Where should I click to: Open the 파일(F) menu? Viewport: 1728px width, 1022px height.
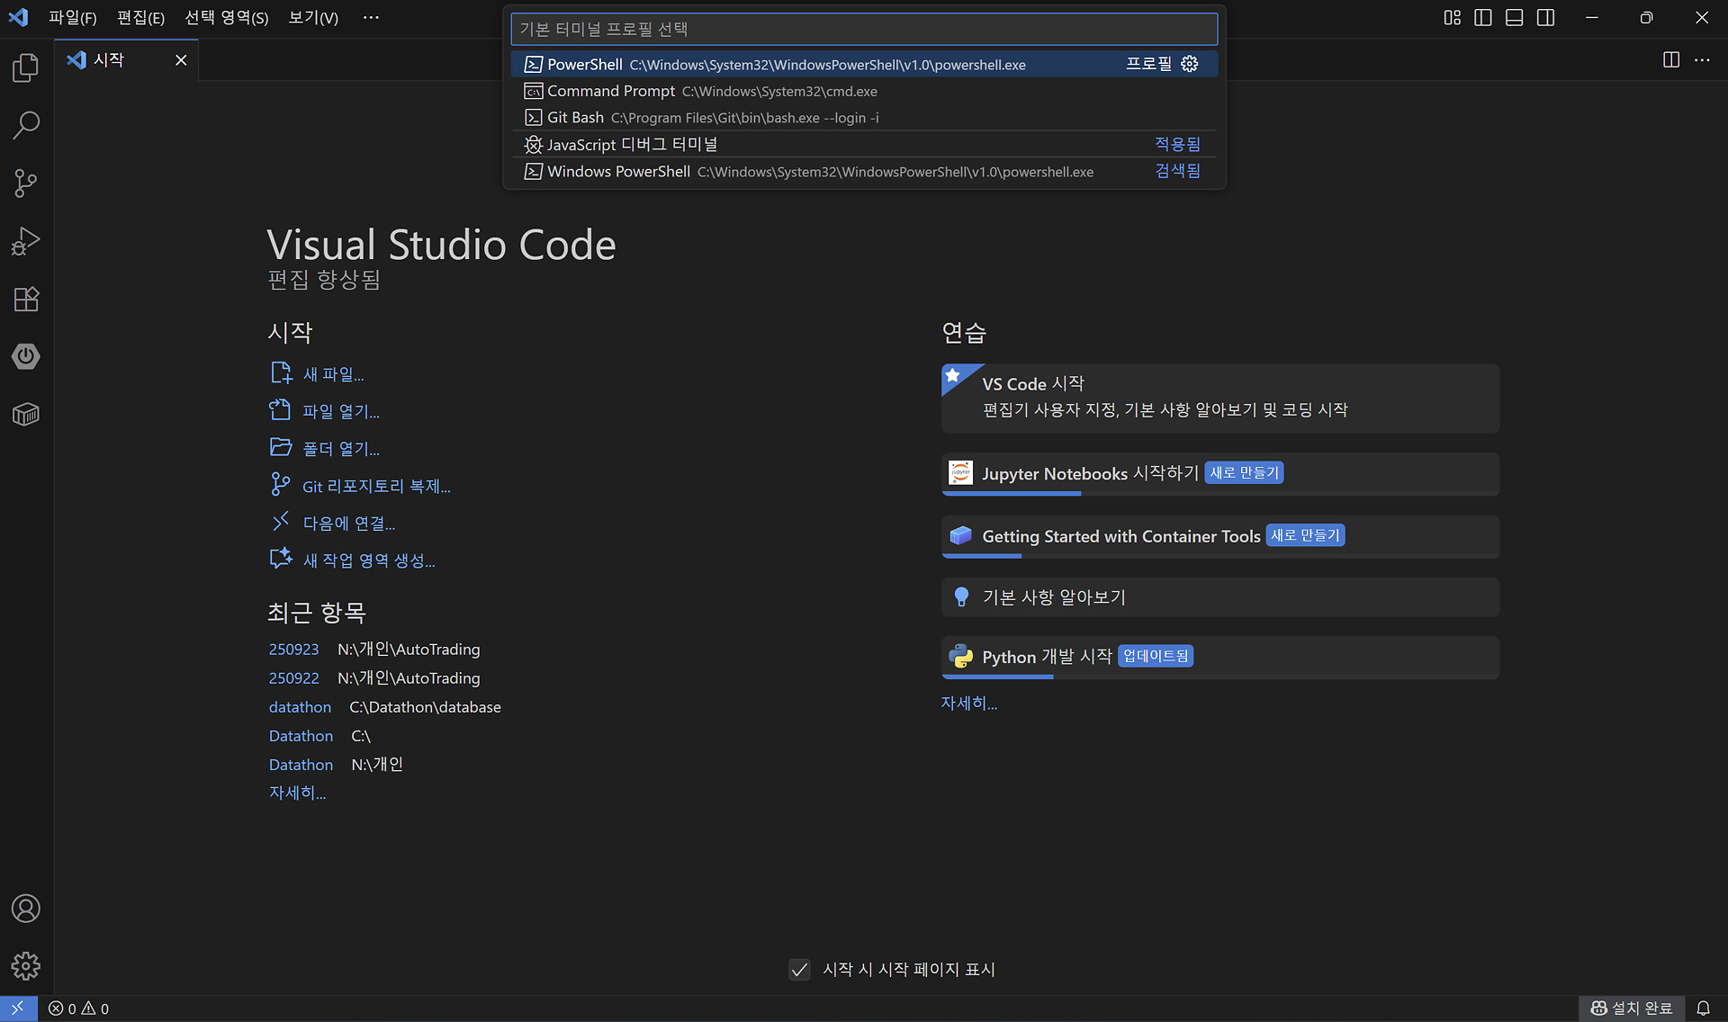coord(72,18)
